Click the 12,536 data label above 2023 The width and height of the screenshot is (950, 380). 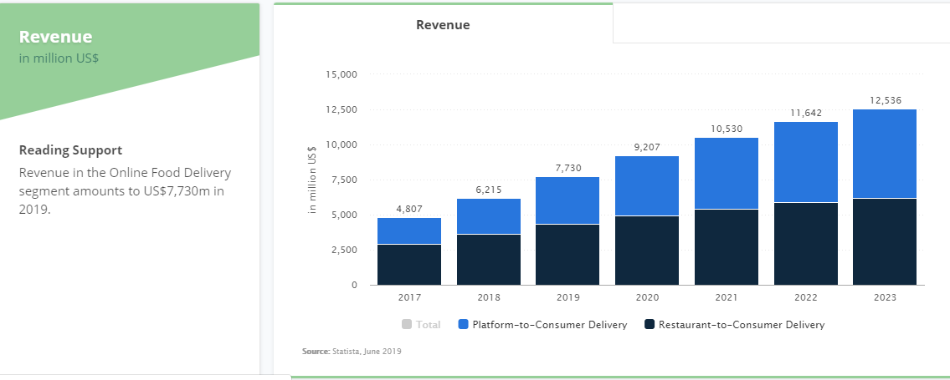885,100
